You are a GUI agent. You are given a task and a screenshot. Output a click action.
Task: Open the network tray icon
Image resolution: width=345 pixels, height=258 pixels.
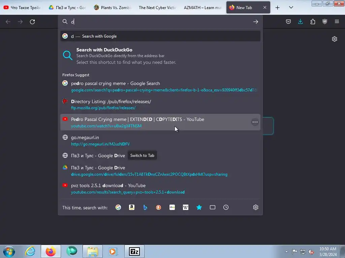[x=303, y=252]
